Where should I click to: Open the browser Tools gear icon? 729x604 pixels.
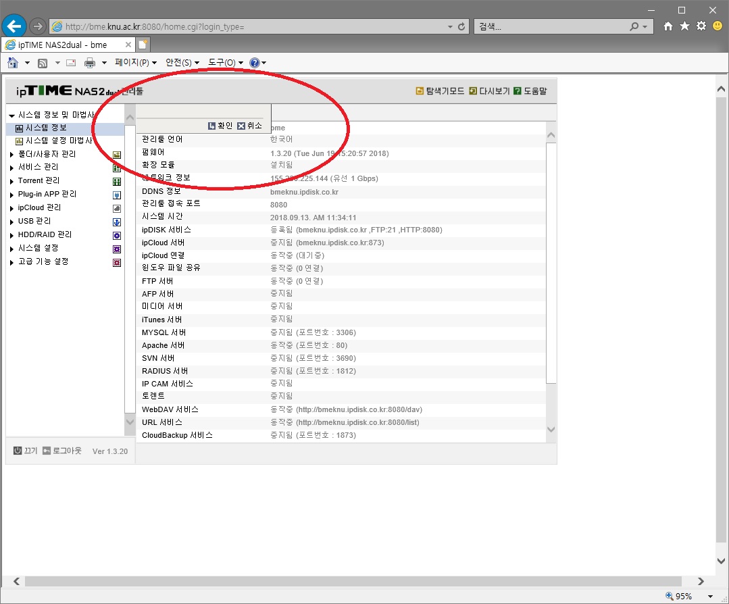701,26
